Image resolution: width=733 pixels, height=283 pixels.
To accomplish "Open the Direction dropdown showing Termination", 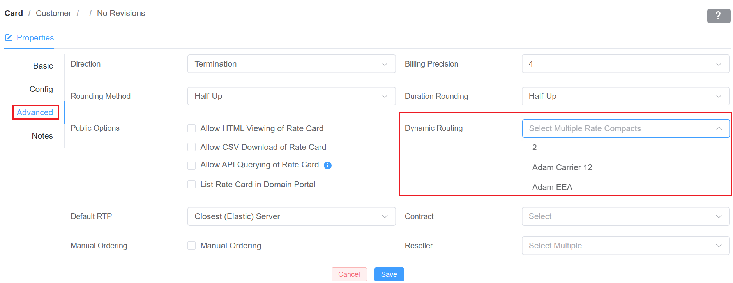I will pos(291,64).
